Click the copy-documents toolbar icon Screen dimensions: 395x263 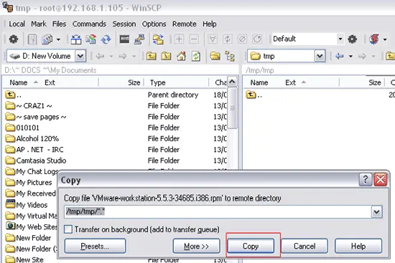point(47,39)
